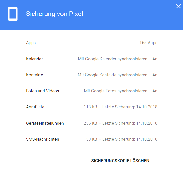Click the 235 KB Geräteeinstellungen backup info
Image resolution: width=183 pixels, height=169 pixels.
tap(121, 123)
